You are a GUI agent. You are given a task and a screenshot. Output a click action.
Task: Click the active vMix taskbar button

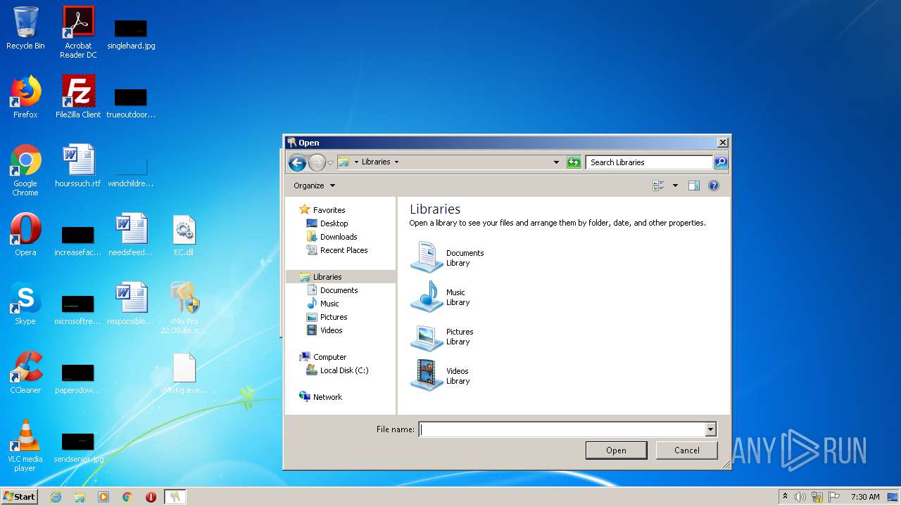175,497
